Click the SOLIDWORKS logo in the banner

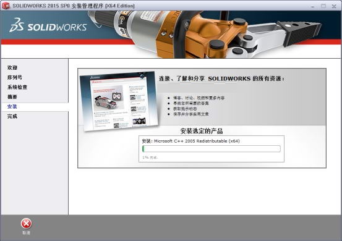[48, 26]
